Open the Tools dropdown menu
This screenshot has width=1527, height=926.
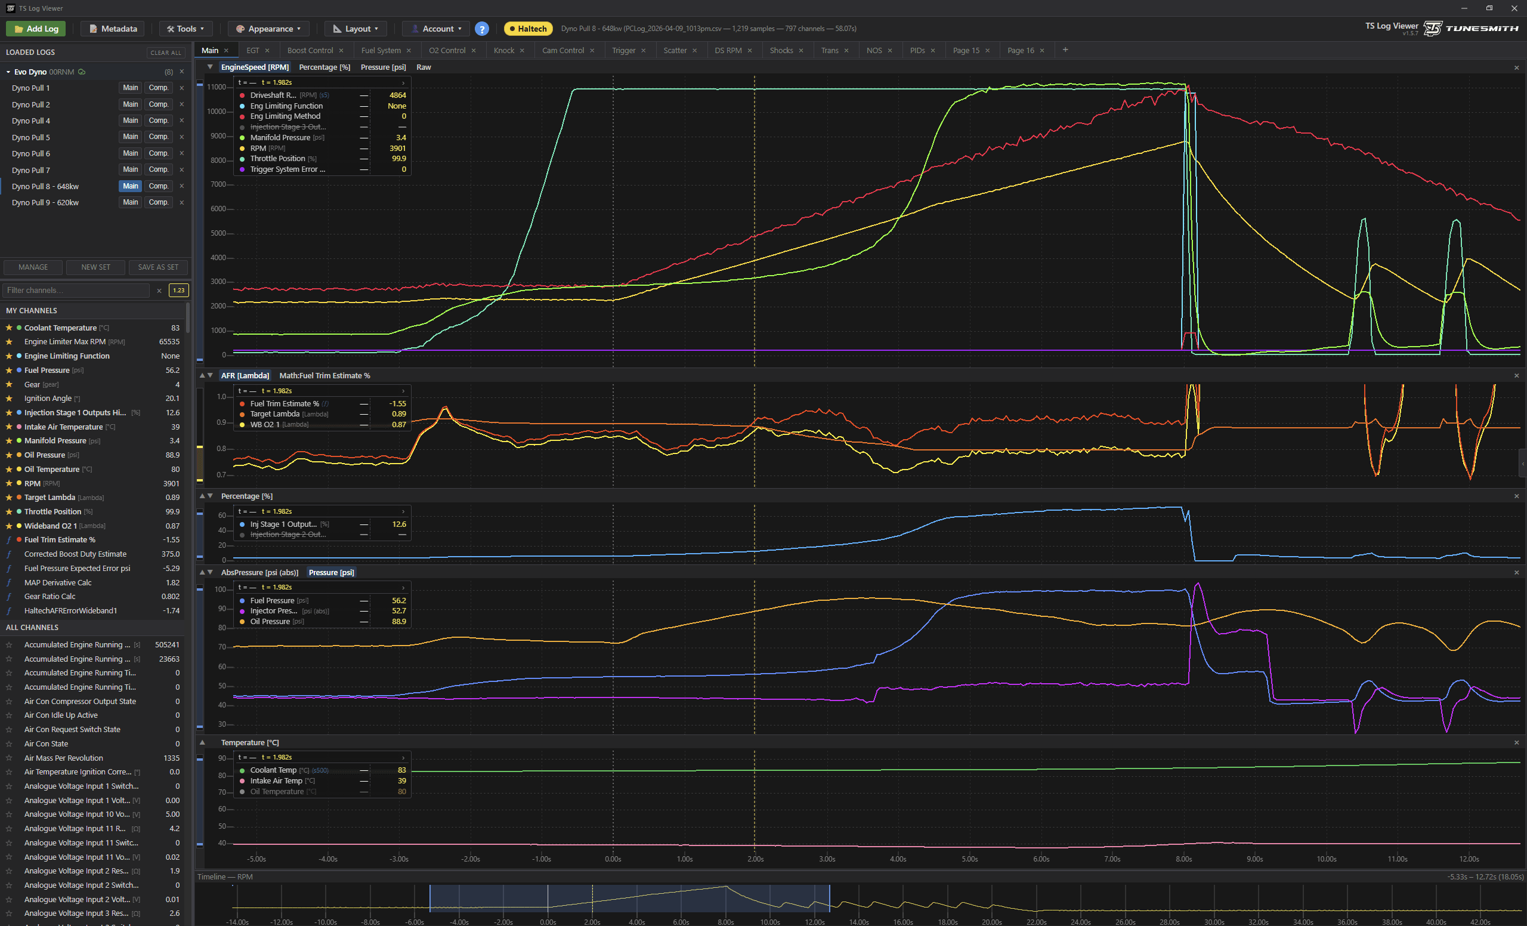point(186,29)
